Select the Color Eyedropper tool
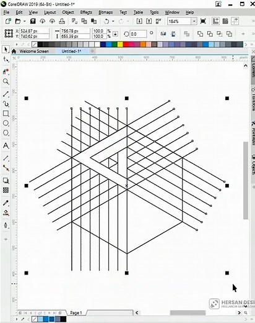 coord(6,203)
